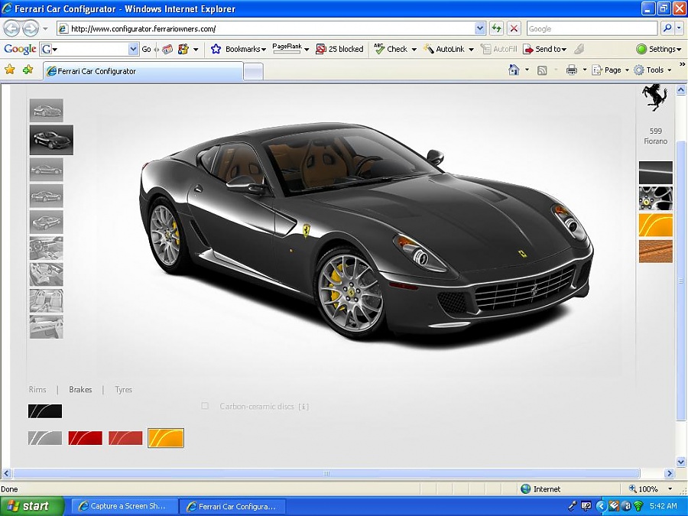Choose the dark red brake caliper swatch
The image size is (688, 516).
(85, 438)
